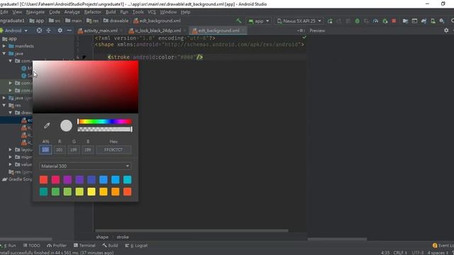Stop the running app with red square
Screen dimensions: 454x255
tap(394, 21)
